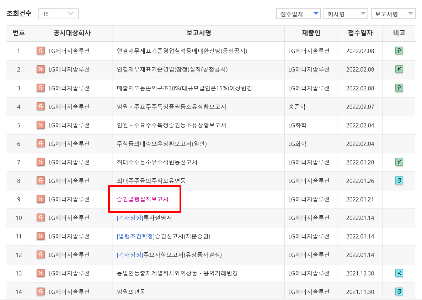Screen dimensions: 422x300
Task: Click the 비고 column header
Action: [x=399, y=33]
